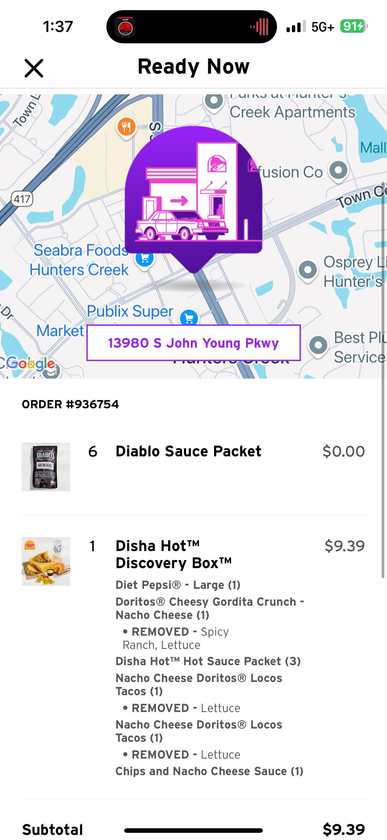The width and height of the screenshot is (387, 840).
Task: Tap the Google logo on the map
Action: (31, 363)
